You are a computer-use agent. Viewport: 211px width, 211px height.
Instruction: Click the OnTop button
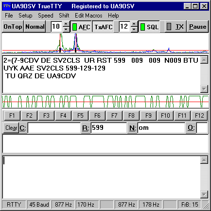(13, 27)
